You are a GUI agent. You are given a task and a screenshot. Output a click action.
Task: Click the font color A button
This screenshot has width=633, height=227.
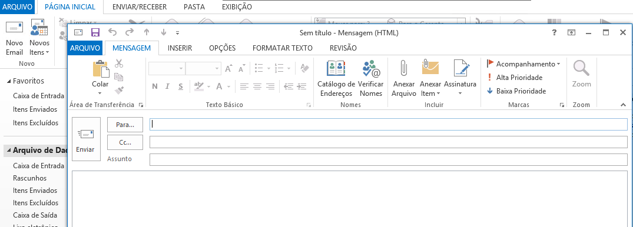click(219, 86)
